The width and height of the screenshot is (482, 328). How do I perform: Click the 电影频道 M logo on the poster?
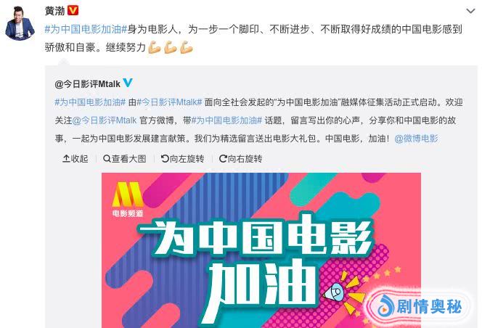tap(128, 200)
